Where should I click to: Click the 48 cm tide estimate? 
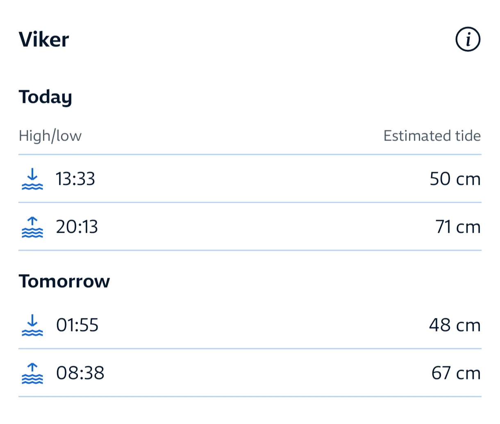pyautogui.click(x=455, y=325)
